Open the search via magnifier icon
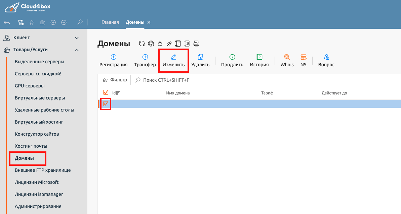This screenshot has width=401, height=214. click(80, 22)
